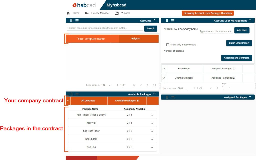The width and height of the screenshot is (256, 160).
Task: Click Available Packages drag-grid icon
Action: pos(71,94)
